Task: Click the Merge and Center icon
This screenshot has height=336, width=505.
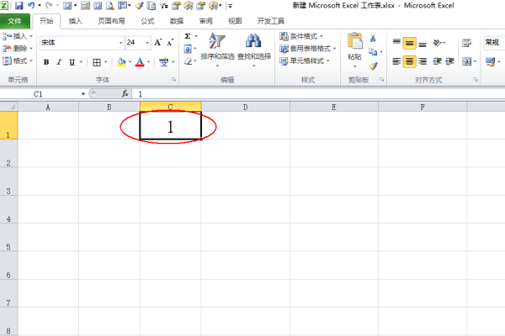Action: click(x=466, y=61)
